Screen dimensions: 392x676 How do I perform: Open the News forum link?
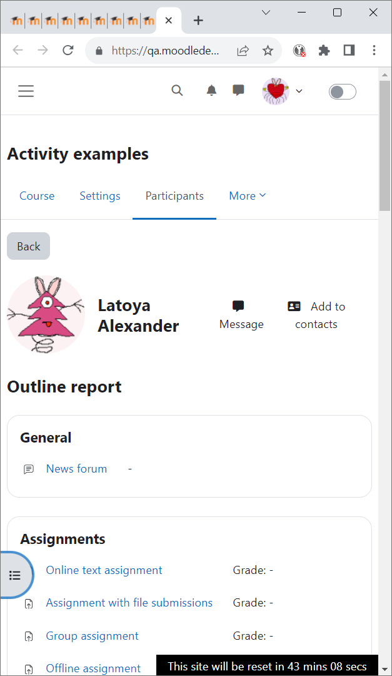(x=76, y=469)
